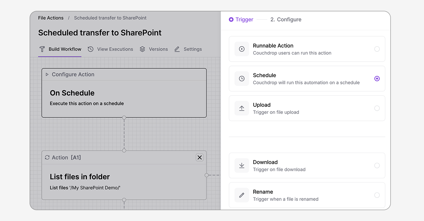Screen dimensions: 424x221
Task: Expand the Configure Action disclosure triangle
Action: coord(47,74)
